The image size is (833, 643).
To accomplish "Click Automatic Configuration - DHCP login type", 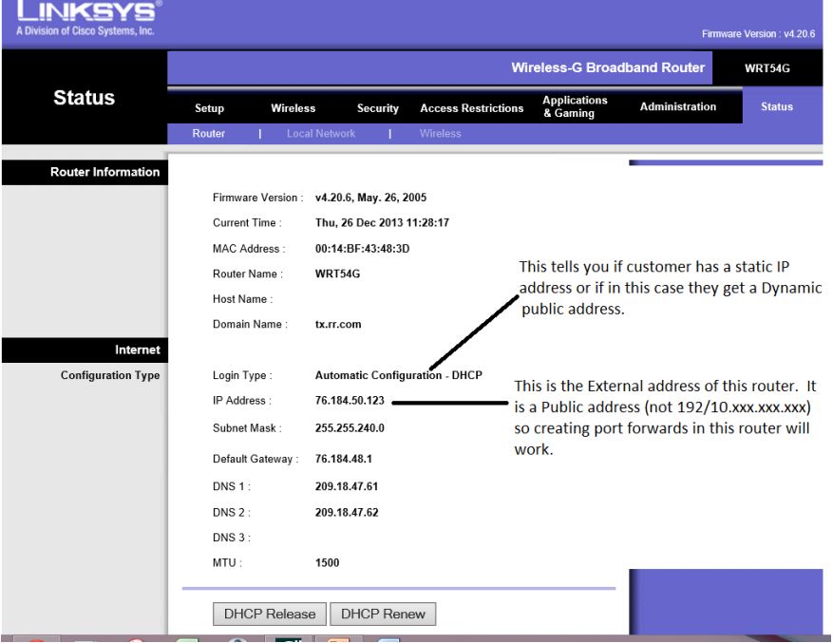I will [x=398, y=375].
